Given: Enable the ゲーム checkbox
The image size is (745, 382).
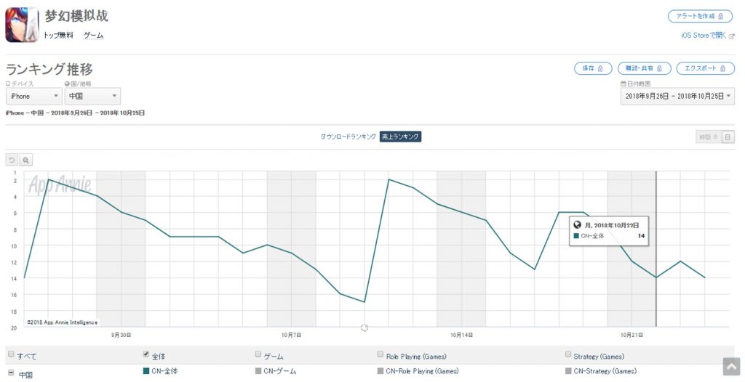Looking at the screenshot, I should (258, 354).
